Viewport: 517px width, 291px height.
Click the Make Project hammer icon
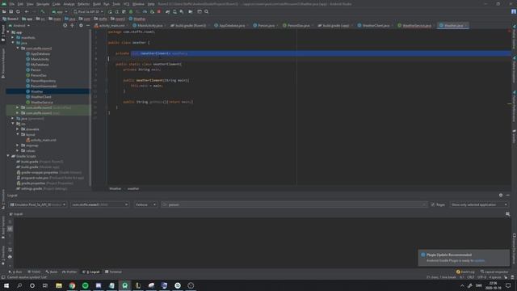click(43, 11)
